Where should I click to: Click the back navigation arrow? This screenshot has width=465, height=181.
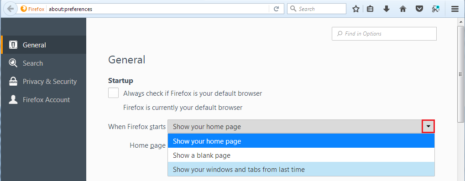tap(10, 9)
